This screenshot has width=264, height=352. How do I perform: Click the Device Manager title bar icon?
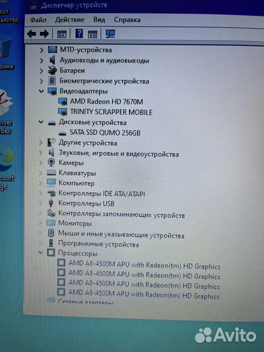[34, 6]
